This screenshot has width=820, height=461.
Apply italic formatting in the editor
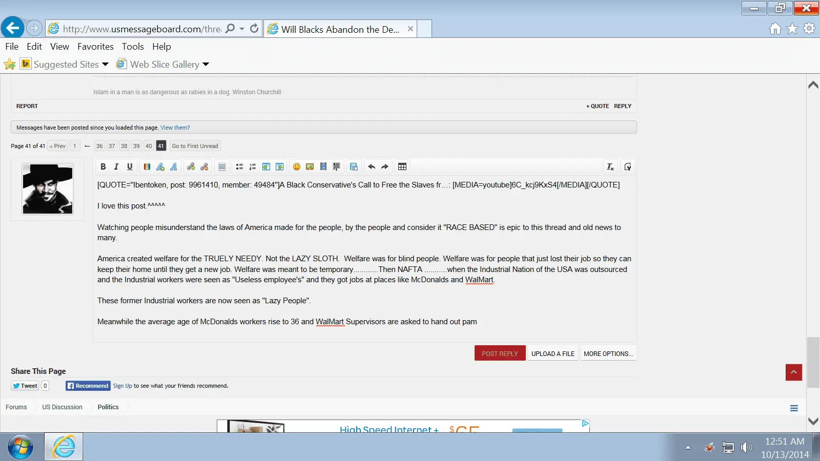[116, 166]
